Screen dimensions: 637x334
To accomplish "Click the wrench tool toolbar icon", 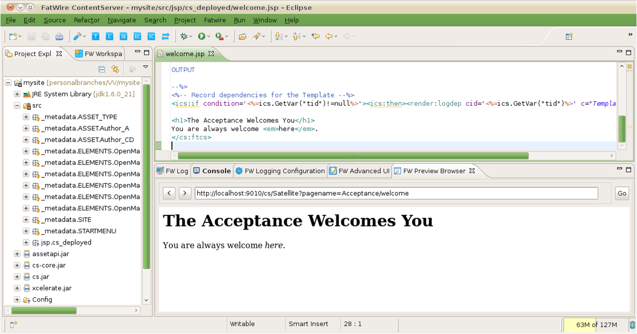I will click(x=77, y=36).
